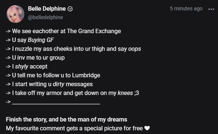Click the italic word 'dirty'
Viewport: 218px width, 134px height.
[x=58, y=84]
